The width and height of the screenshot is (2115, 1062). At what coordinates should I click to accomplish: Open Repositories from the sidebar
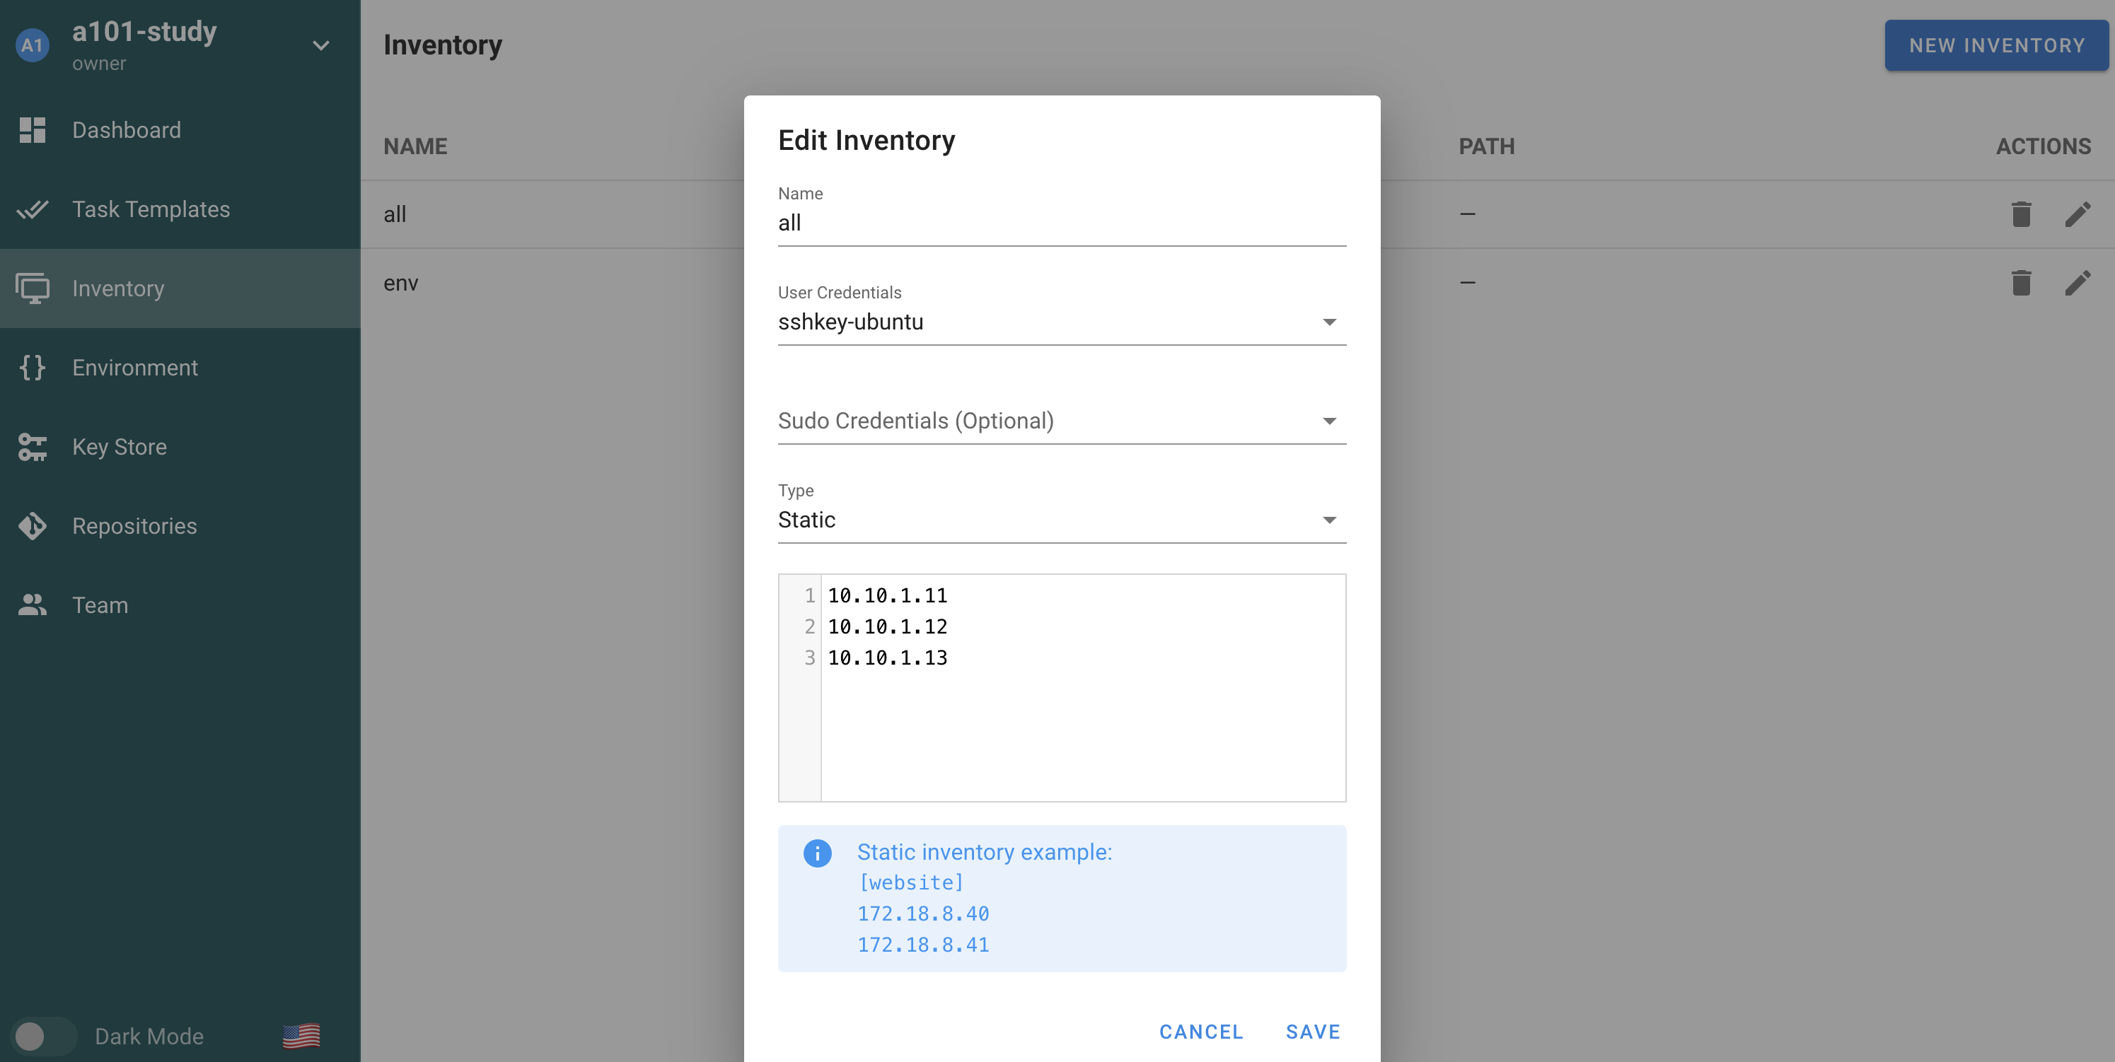point(134,526)
